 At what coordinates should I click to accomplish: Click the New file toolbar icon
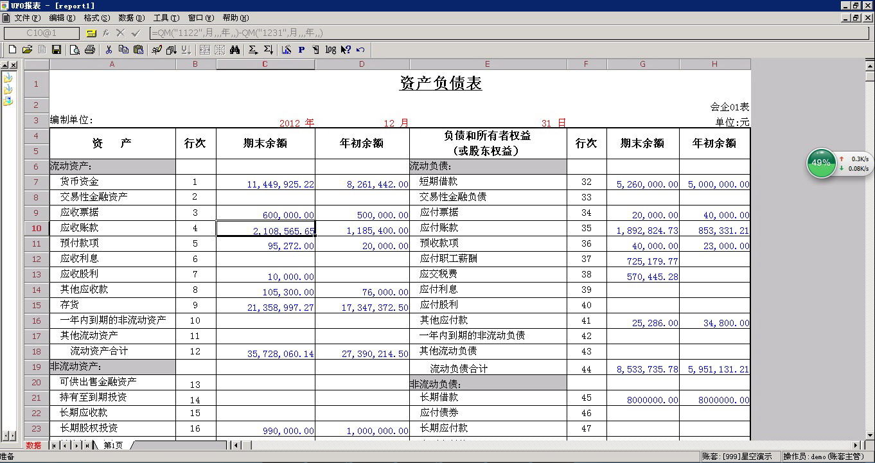[x=12, y=49]
